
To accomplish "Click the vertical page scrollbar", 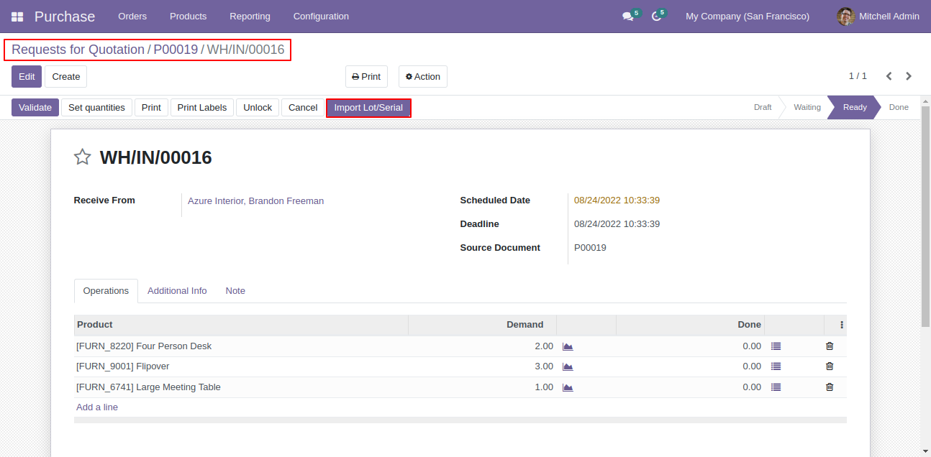I will (926, 216).
